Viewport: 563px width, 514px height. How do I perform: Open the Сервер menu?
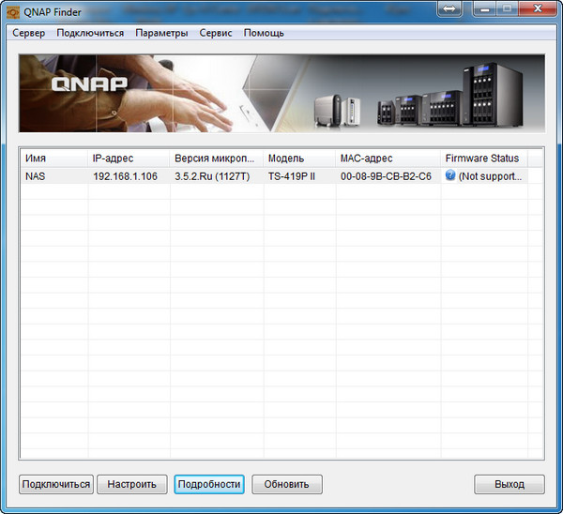tap(28, 33)
